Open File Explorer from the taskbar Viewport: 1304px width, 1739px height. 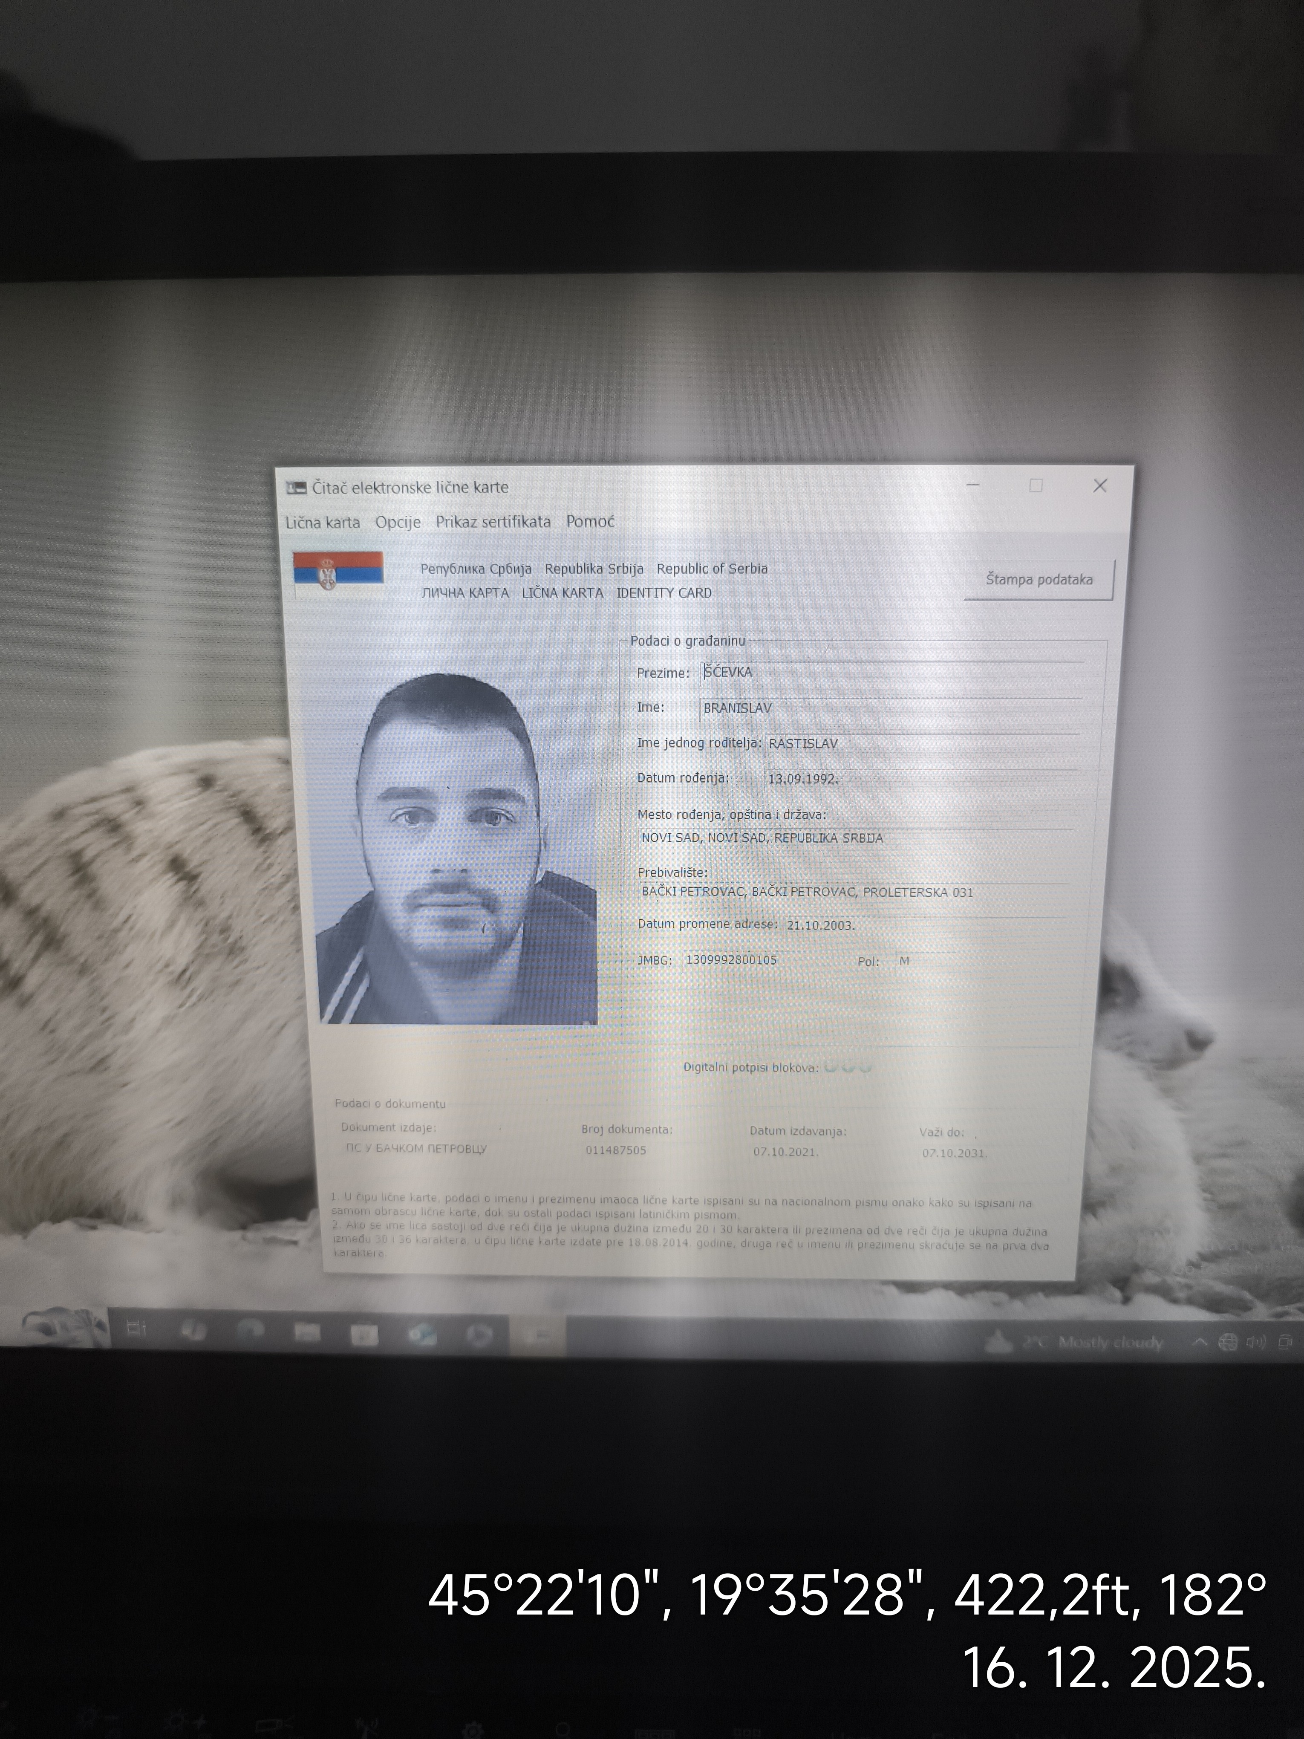coord(307,1332)
